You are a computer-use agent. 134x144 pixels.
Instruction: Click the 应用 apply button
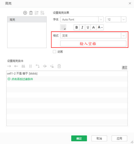(119, 138)
